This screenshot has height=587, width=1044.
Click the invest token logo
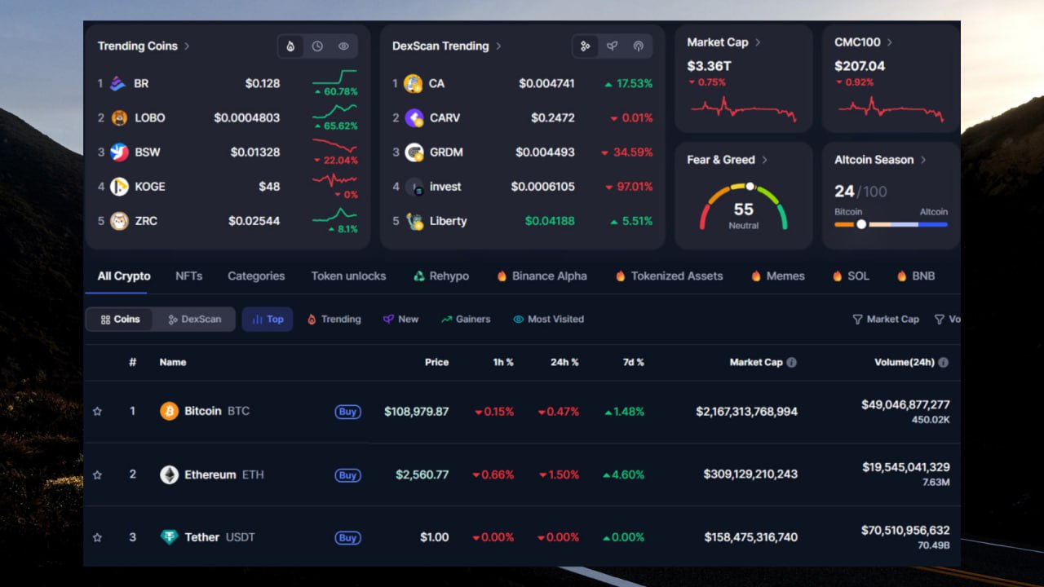(x=414, y=187)
